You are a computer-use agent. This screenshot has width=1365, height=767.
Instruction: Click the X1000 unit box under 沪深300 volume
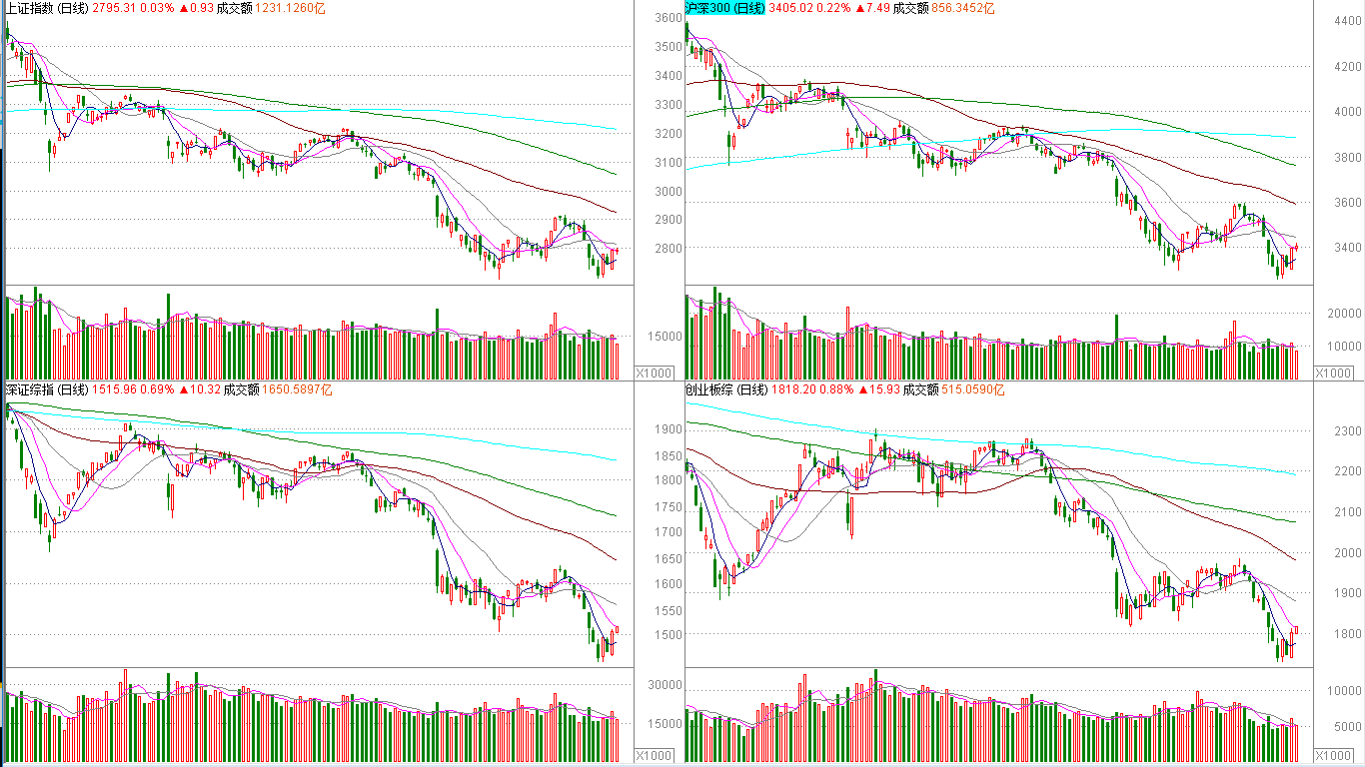click(1332, 373)
